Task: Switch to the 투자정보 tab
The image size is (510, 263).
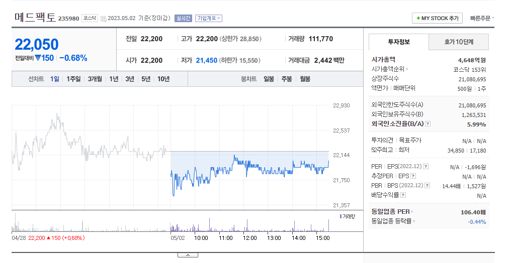Action: click(399, 42)
